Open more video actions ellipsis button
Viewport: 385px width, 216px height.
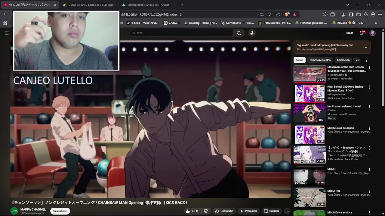[x=287, y=211]
